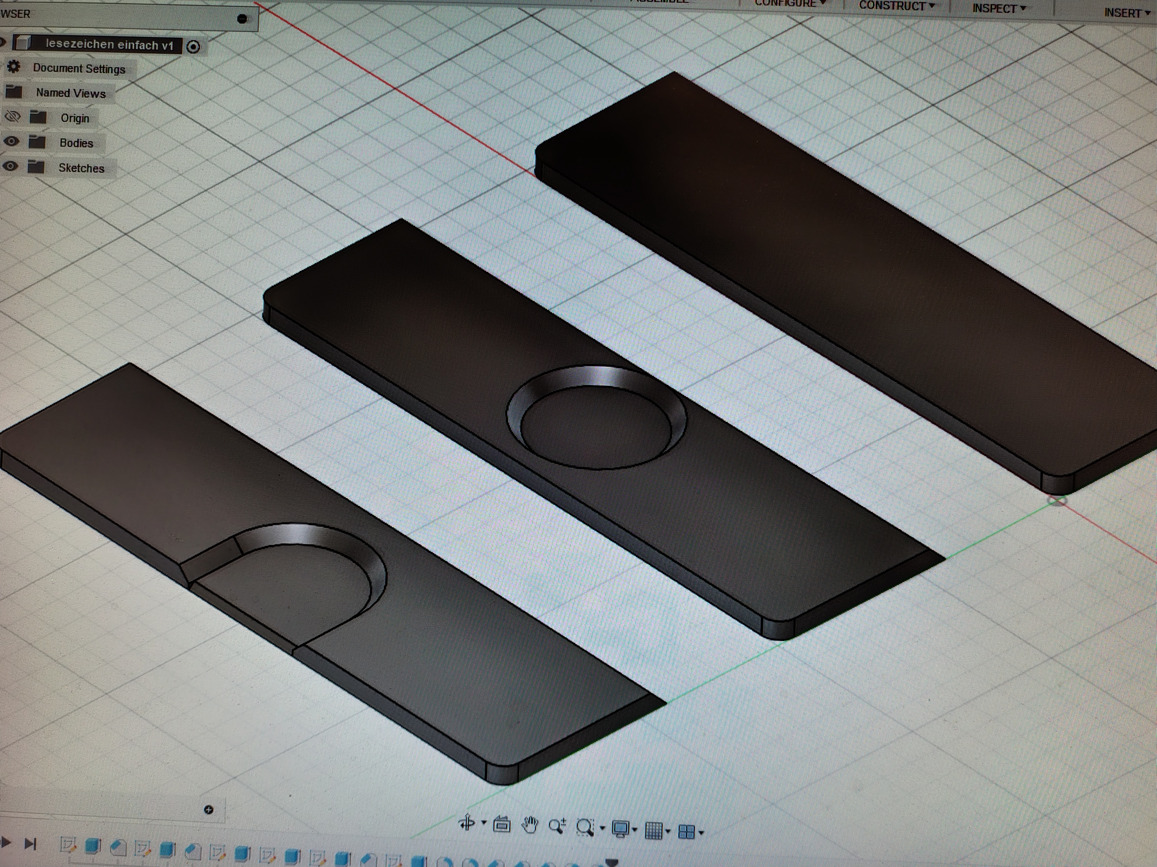
Task: Select the second fillet feature in timeline
Action: coord(192,852)
